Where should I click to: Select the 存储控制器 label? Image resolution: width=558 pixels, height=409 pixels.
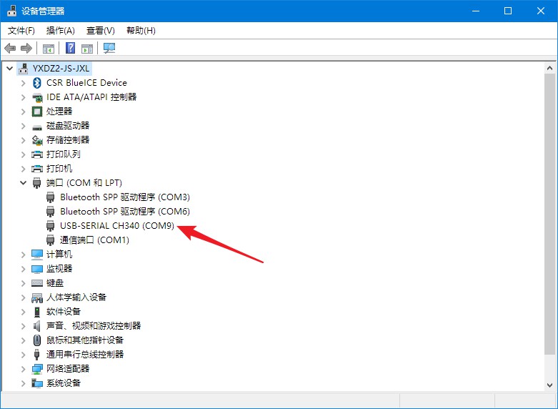click(x=68, y=140)
